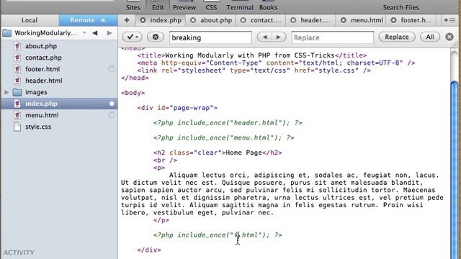Click the round wildcard button in find bar

coord(156,37)
